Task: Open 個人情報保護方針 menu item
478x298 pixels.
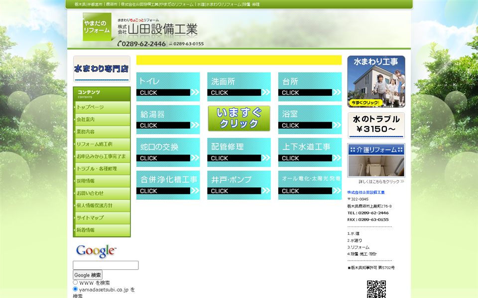Action: 102,206
